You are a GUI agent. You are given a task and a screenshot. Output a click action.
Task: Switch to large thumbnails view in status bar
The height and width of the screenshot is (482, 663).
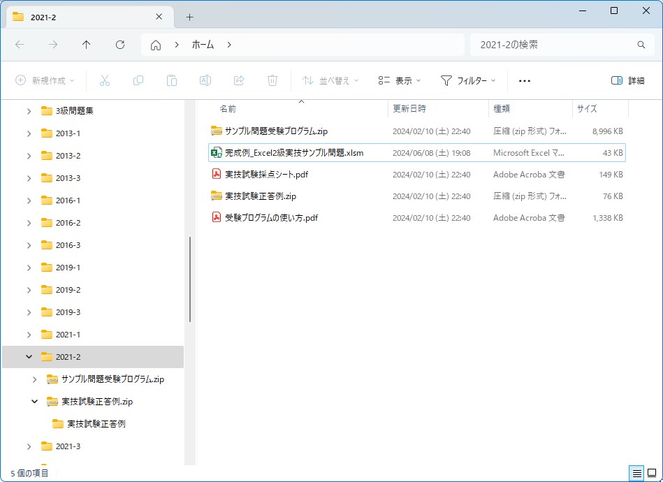click(652, 473)
